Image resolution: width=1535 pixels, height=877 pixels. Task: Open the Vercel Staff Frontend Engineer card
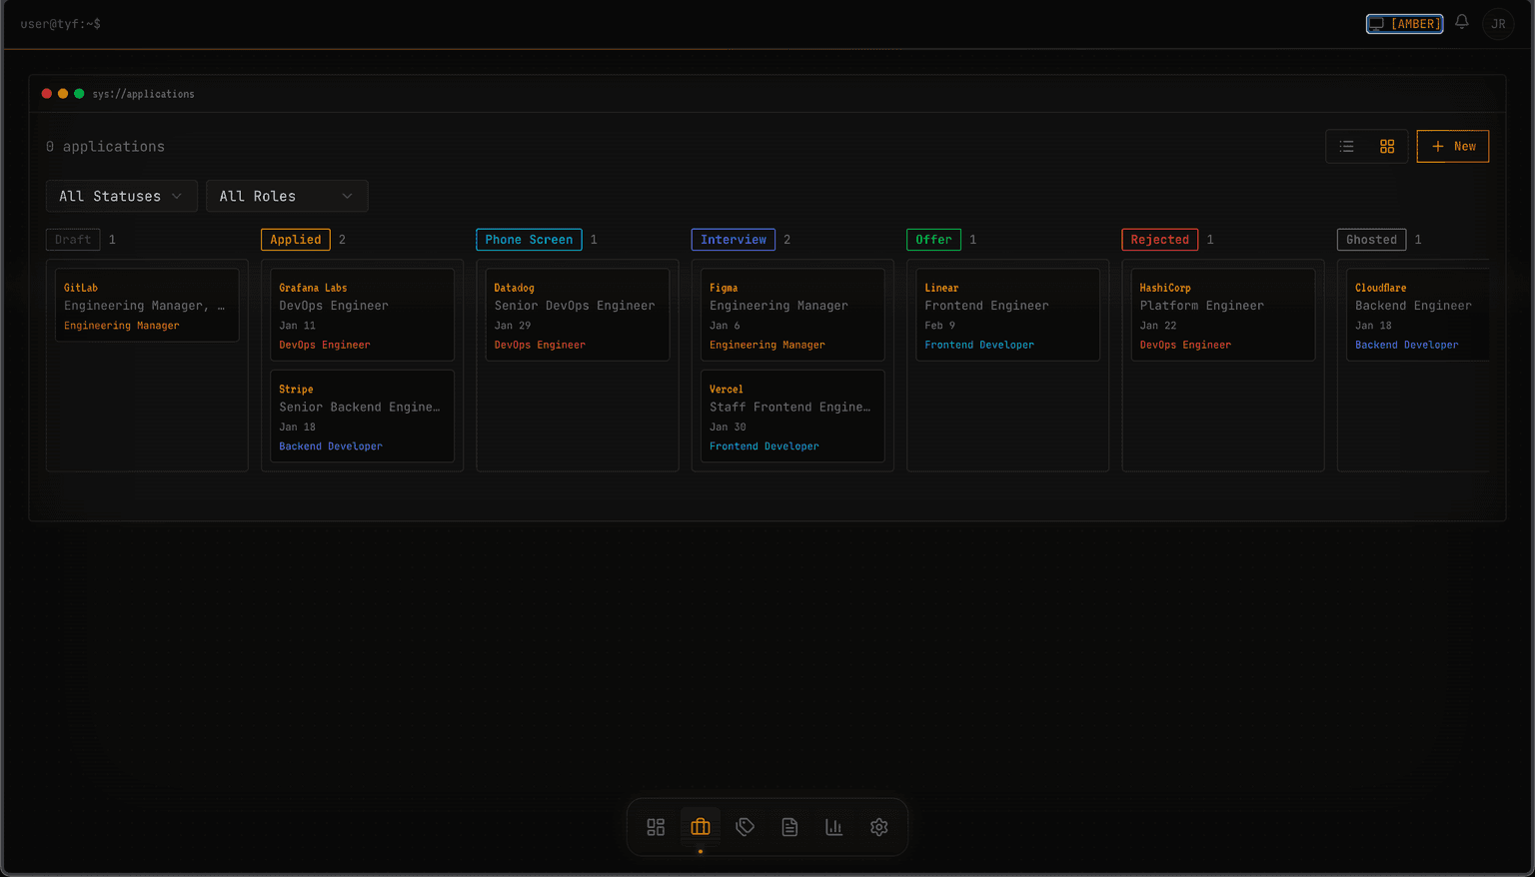tap(791, 416)
